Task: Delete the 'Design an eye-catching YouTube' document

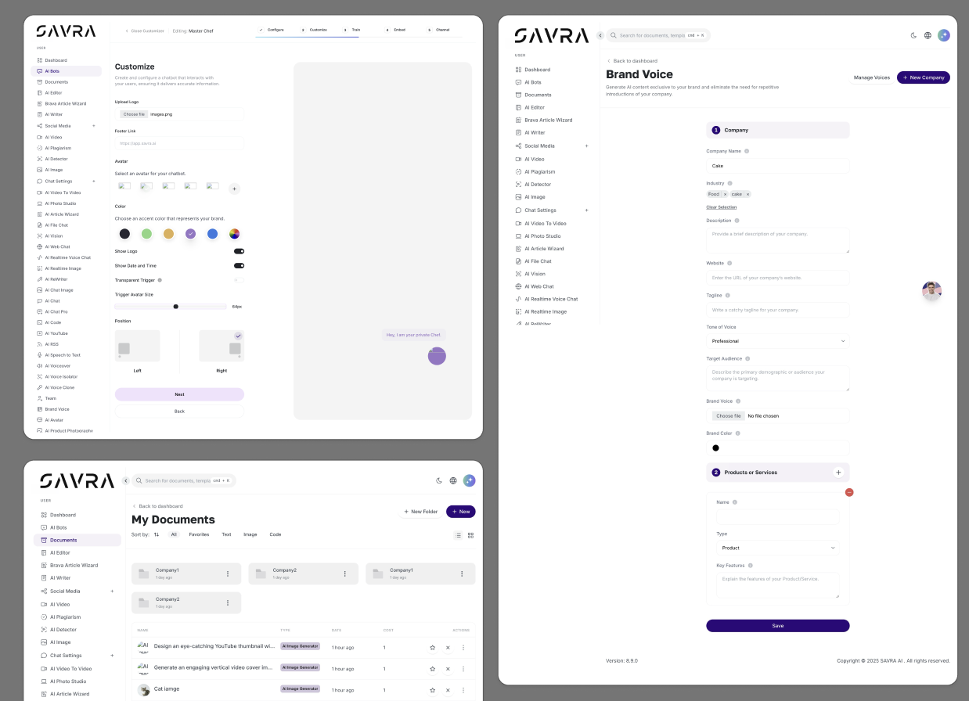Action: (448, 647)
